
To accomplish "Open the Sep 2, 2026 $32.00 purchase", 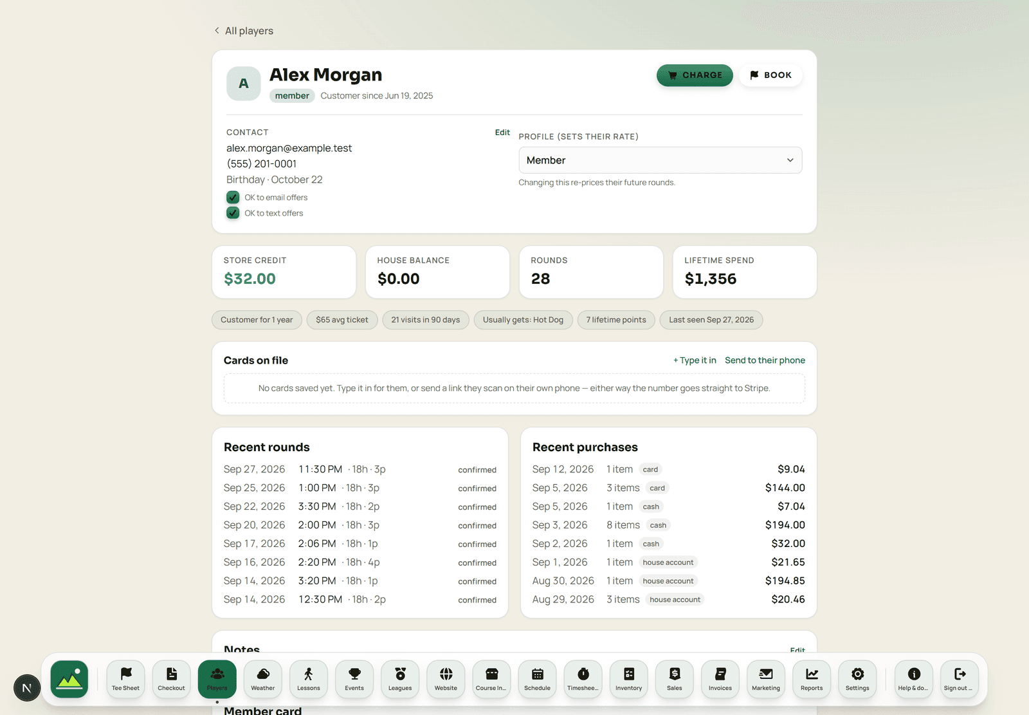I will pyautogui.click(x=669, y=544).
